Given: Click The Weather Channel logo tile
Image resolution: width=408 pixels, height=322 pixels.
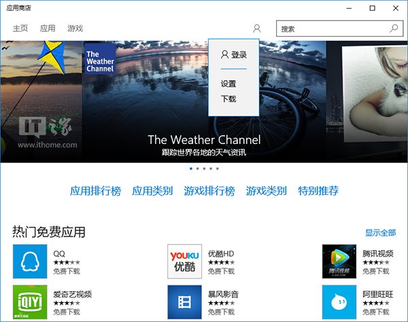Looking at the screenshot, I should [100, 59].
